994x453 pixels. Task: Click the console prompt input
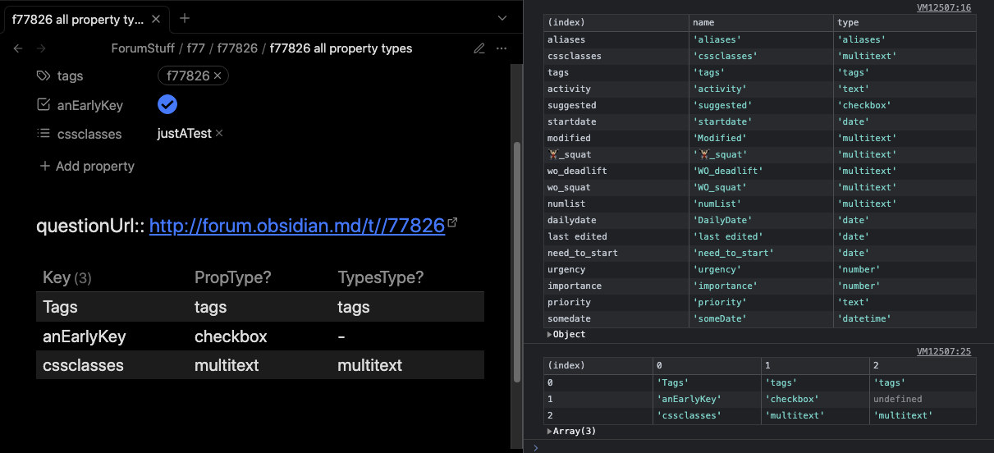(763, 447)
